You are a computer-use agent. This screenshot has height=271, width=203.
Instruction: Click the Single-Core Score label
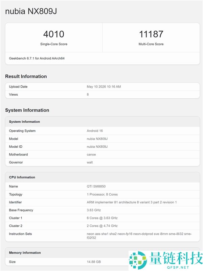(54, 44)
